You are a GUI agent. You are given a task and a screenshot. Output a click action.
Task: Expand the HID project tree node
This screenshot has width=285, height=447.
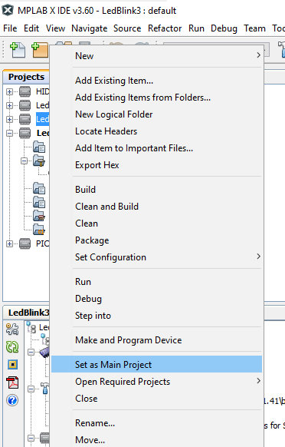pyautogui.click(x=9, y=91)
